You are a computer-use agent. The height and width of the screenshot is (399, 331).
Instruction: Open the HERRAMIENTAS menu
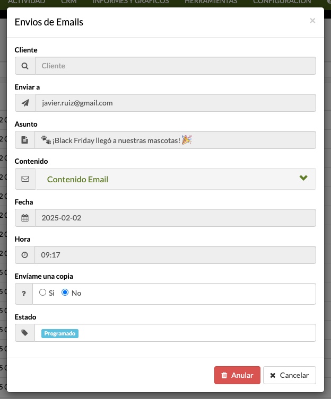(211, 2)
